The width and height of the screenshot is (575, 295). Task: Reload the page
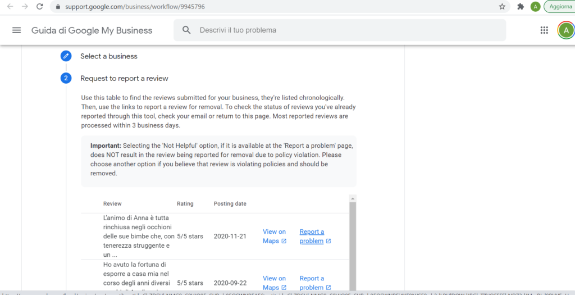click(39, 7)
